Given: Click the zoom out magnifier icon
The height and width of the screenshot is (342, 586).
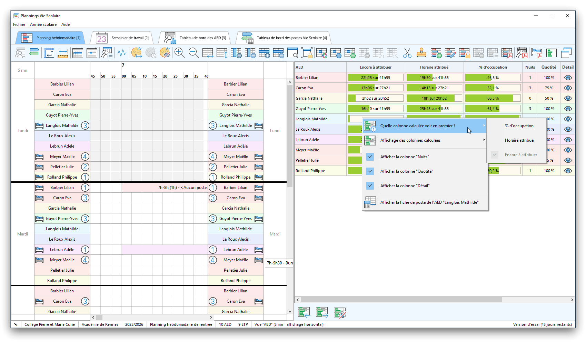Looking at the screenshot, I should [193, 53].
